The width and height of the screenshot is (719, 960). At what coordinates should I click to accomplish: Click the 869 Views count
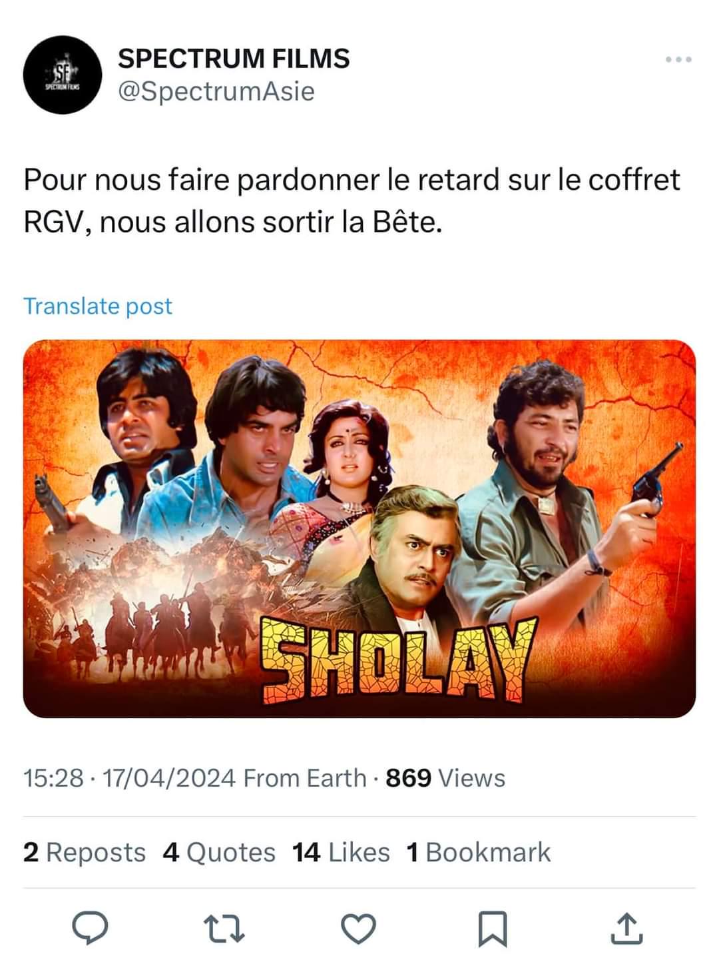tap(445, 777)
